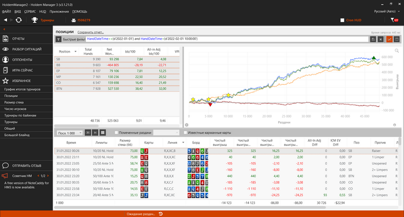Viewport: 404px width, 217px height.
Task: Sort by Время column header
Action: click(71, 143)
